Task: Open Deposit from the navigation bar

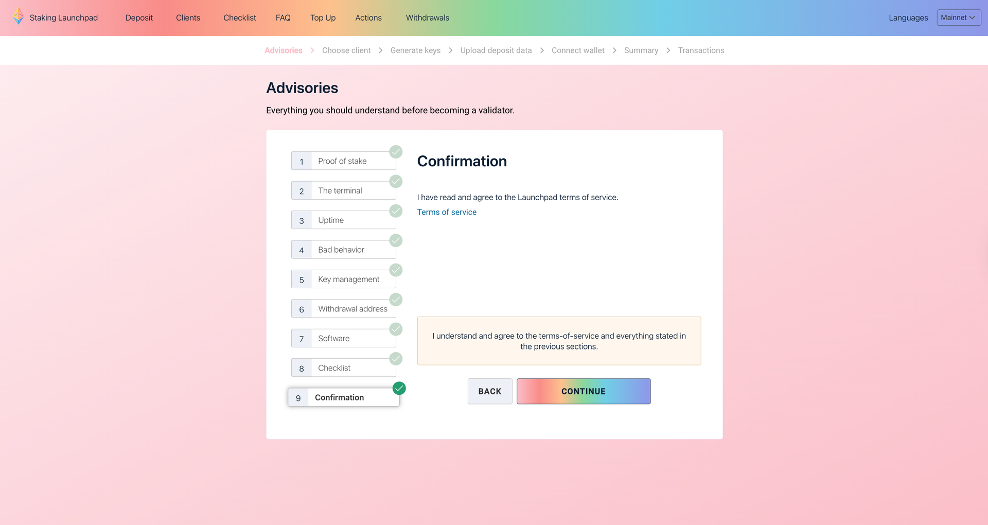Action: [x=138, y=17]
